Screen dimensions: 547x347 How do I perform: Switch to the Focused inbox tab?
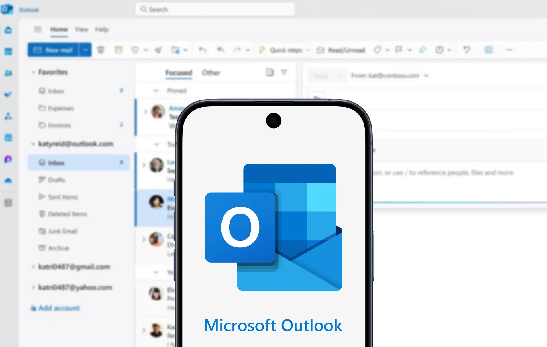[179, 73]
